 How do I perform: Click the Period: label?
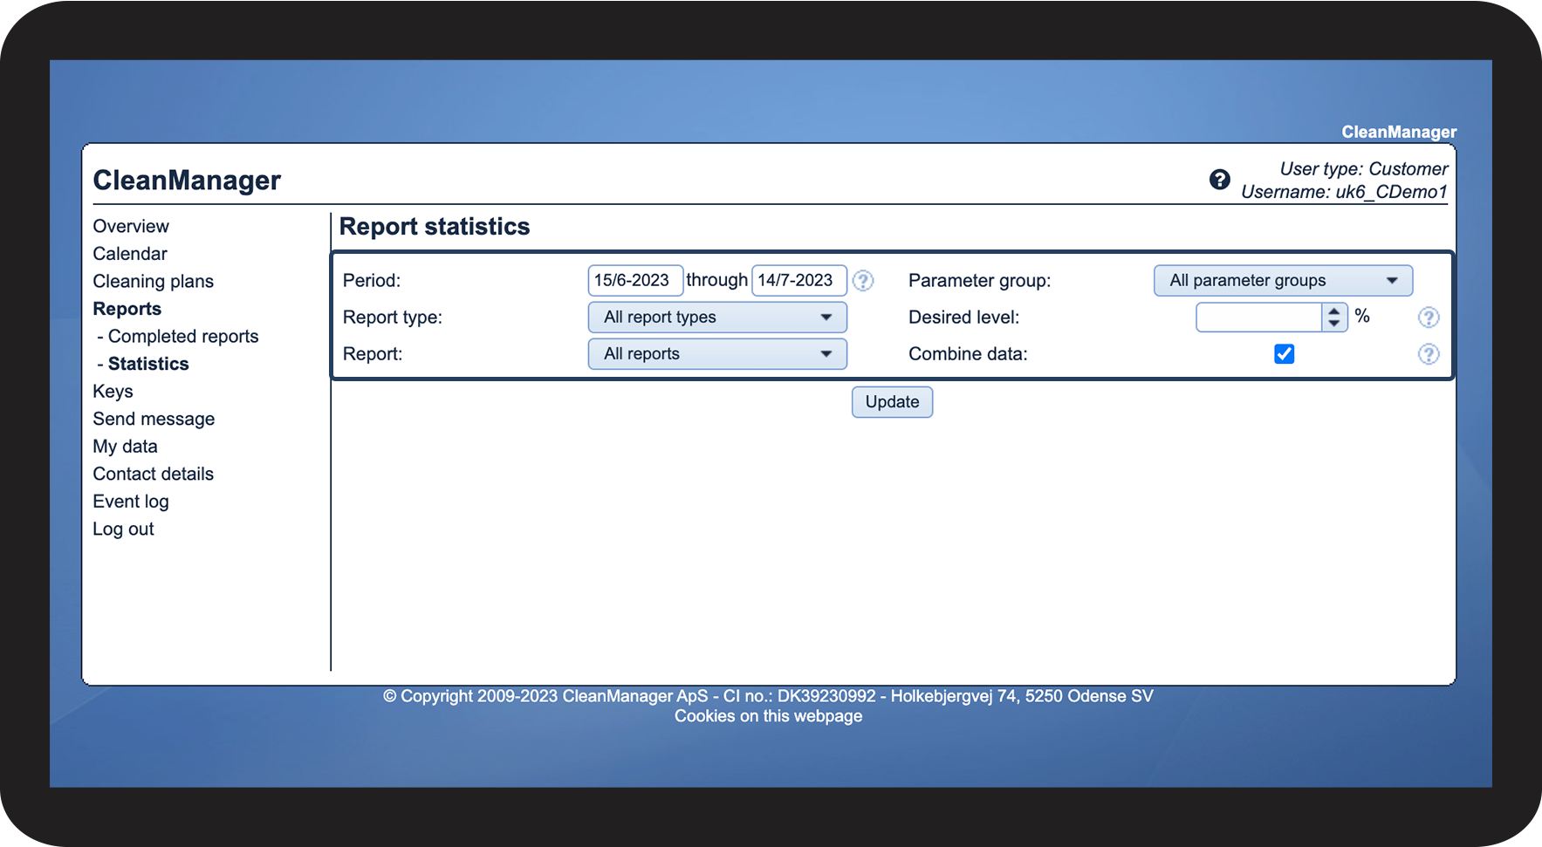point(371,281)
